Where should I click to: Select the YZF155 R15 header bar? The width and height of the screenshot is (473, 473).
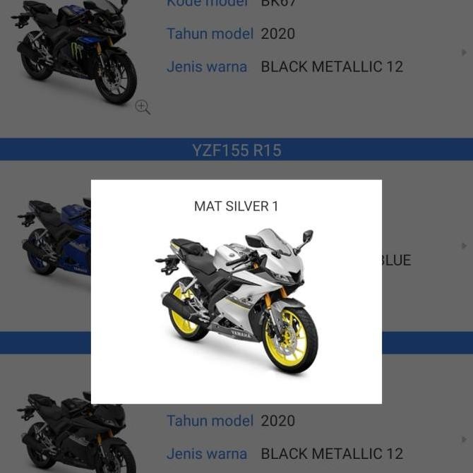[x=236, y=150]
